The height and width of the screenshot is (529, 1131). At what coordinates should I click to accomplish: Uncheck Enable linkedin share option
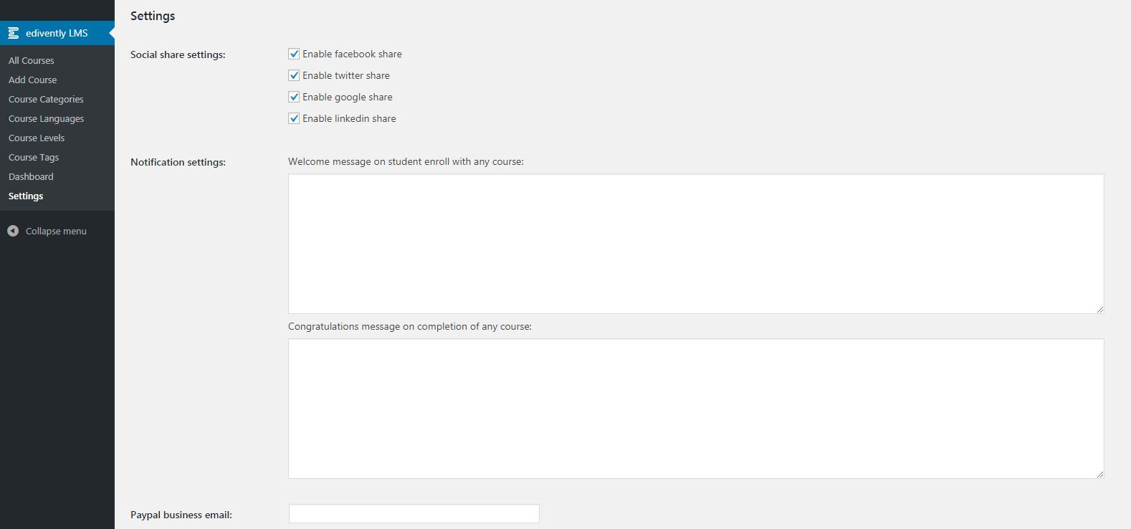click(x=294, y=118)
